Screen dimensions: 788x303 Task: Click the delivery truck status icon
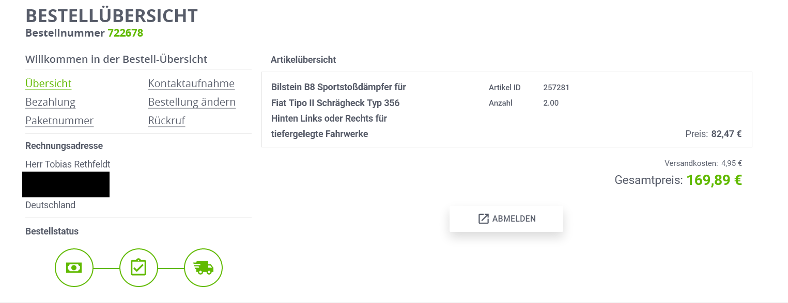203,268
